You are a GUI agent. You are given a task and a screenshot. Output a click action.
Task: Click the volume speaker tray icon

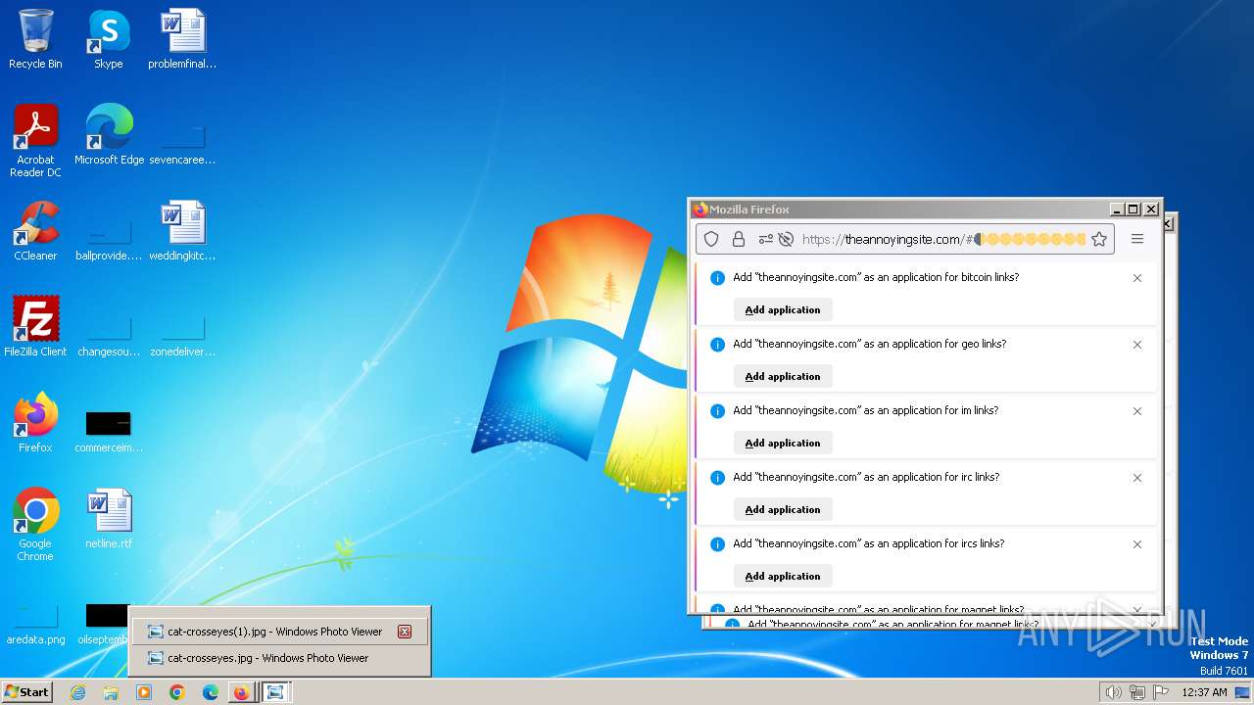pos(1113,692)
